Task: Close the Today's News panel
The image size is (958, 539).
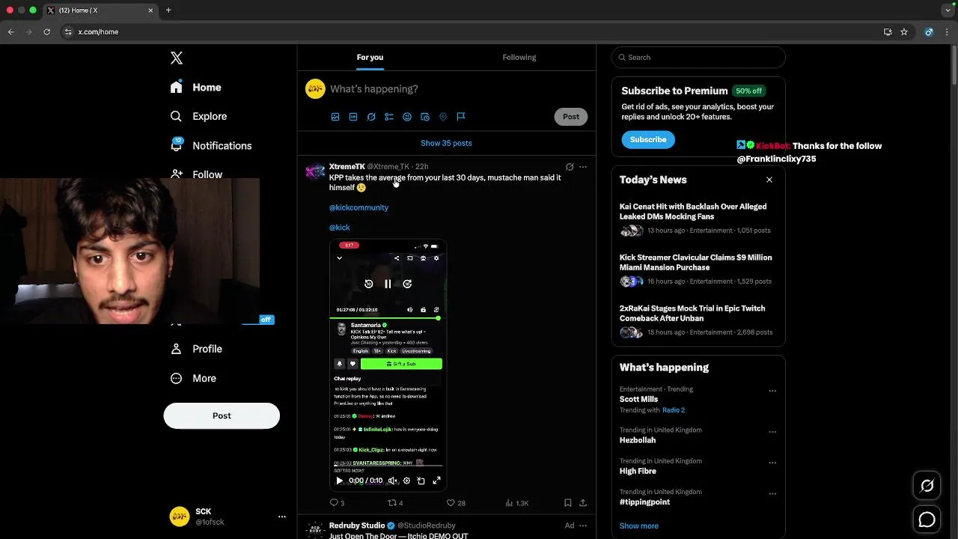Action: (769, 180)
